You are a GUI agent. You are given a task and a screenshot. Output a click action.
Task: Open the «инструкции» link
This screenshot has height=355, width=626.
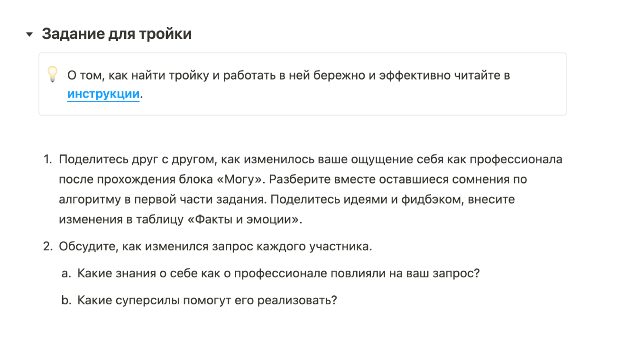point(103,94)
